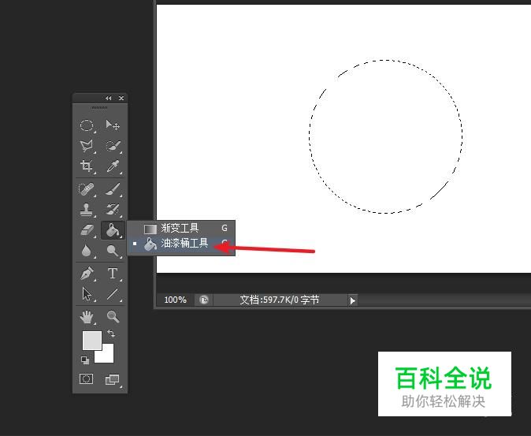
Task: Toggle Quick Mask mode
Action: (86, 378)
